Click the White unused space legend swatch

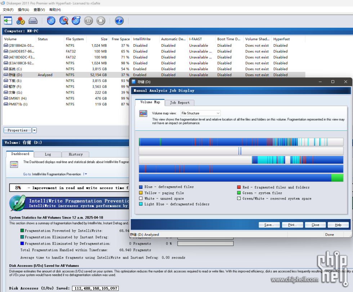[141, 198]
